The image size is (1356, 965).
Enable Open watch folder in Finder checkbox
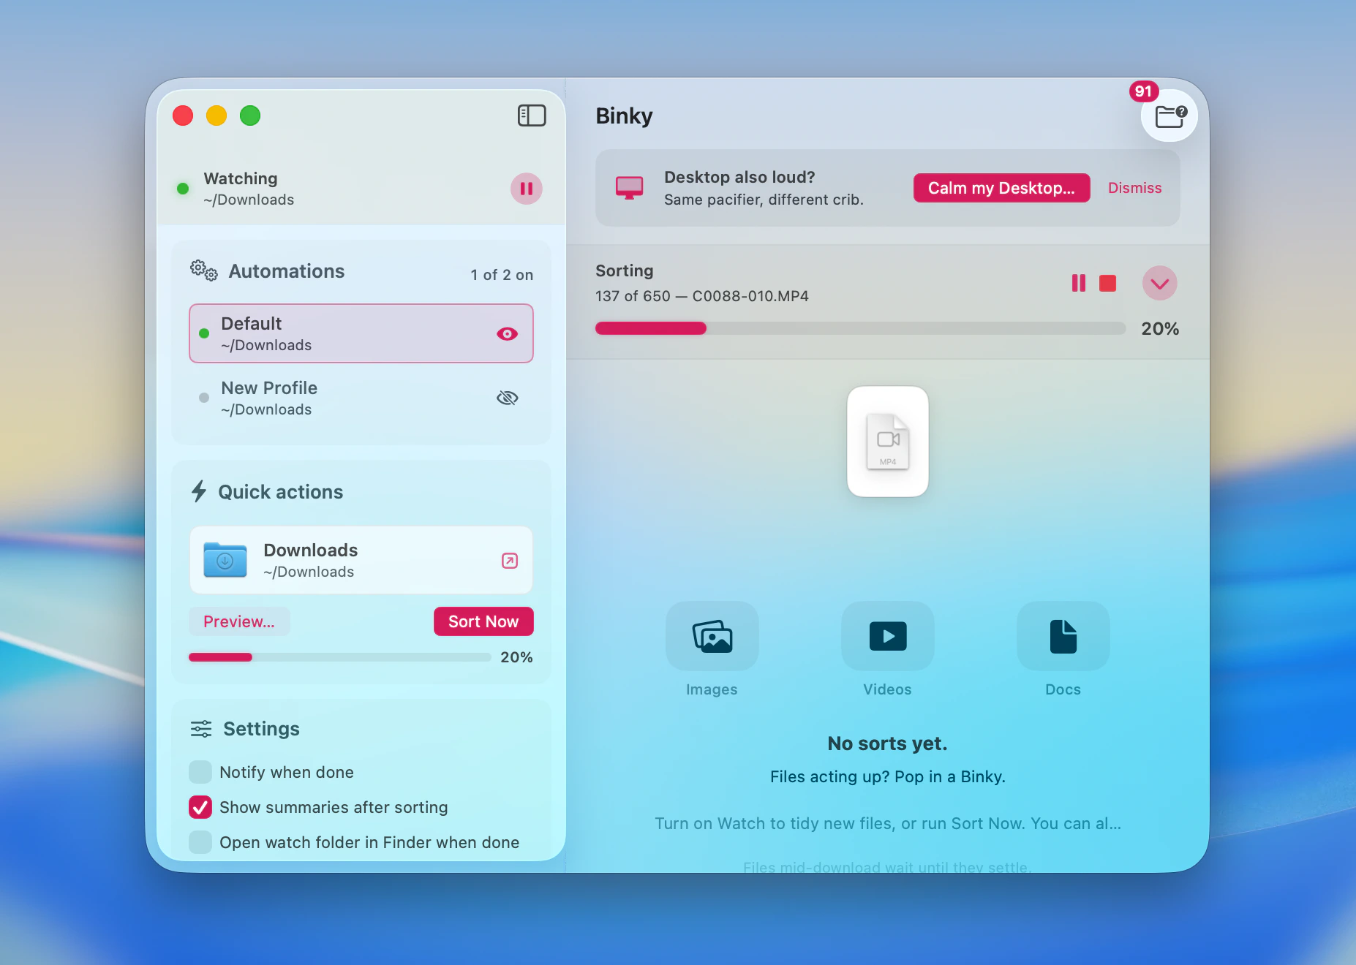200,842
